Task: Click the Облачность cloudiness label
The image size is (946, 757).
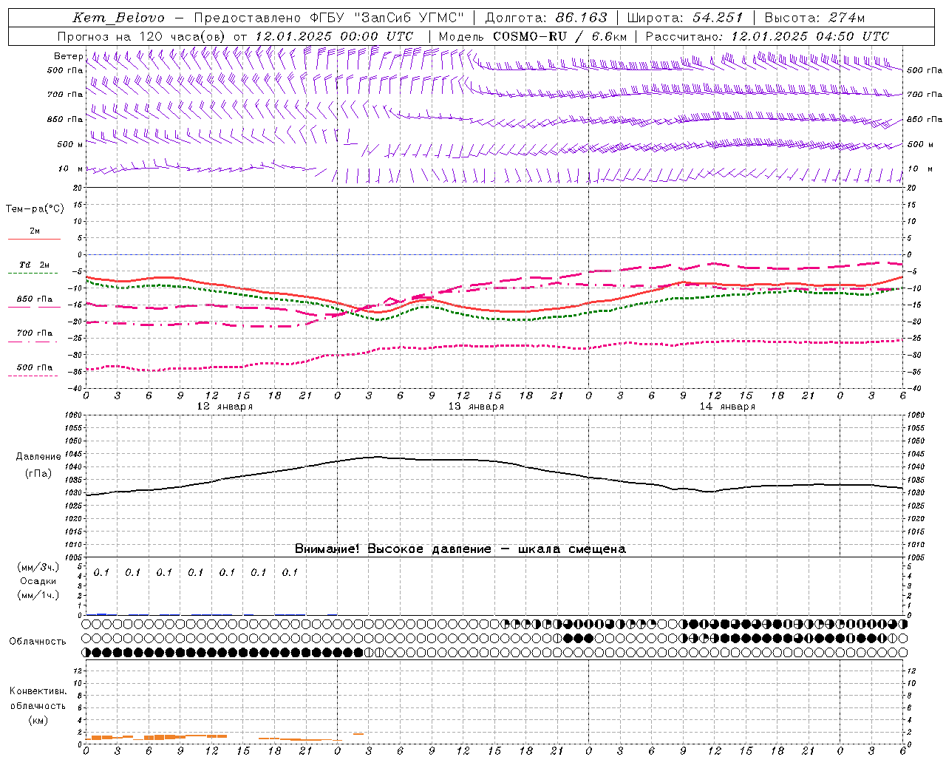Action: (38, 641)
